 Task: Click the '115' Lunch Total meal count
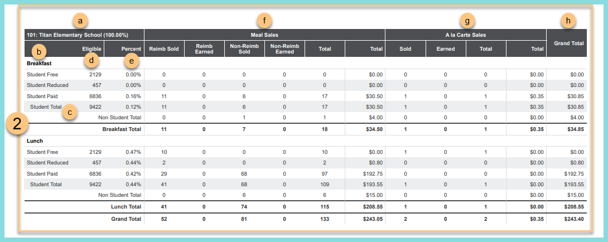pyautogui.click(x=325, y=207)
